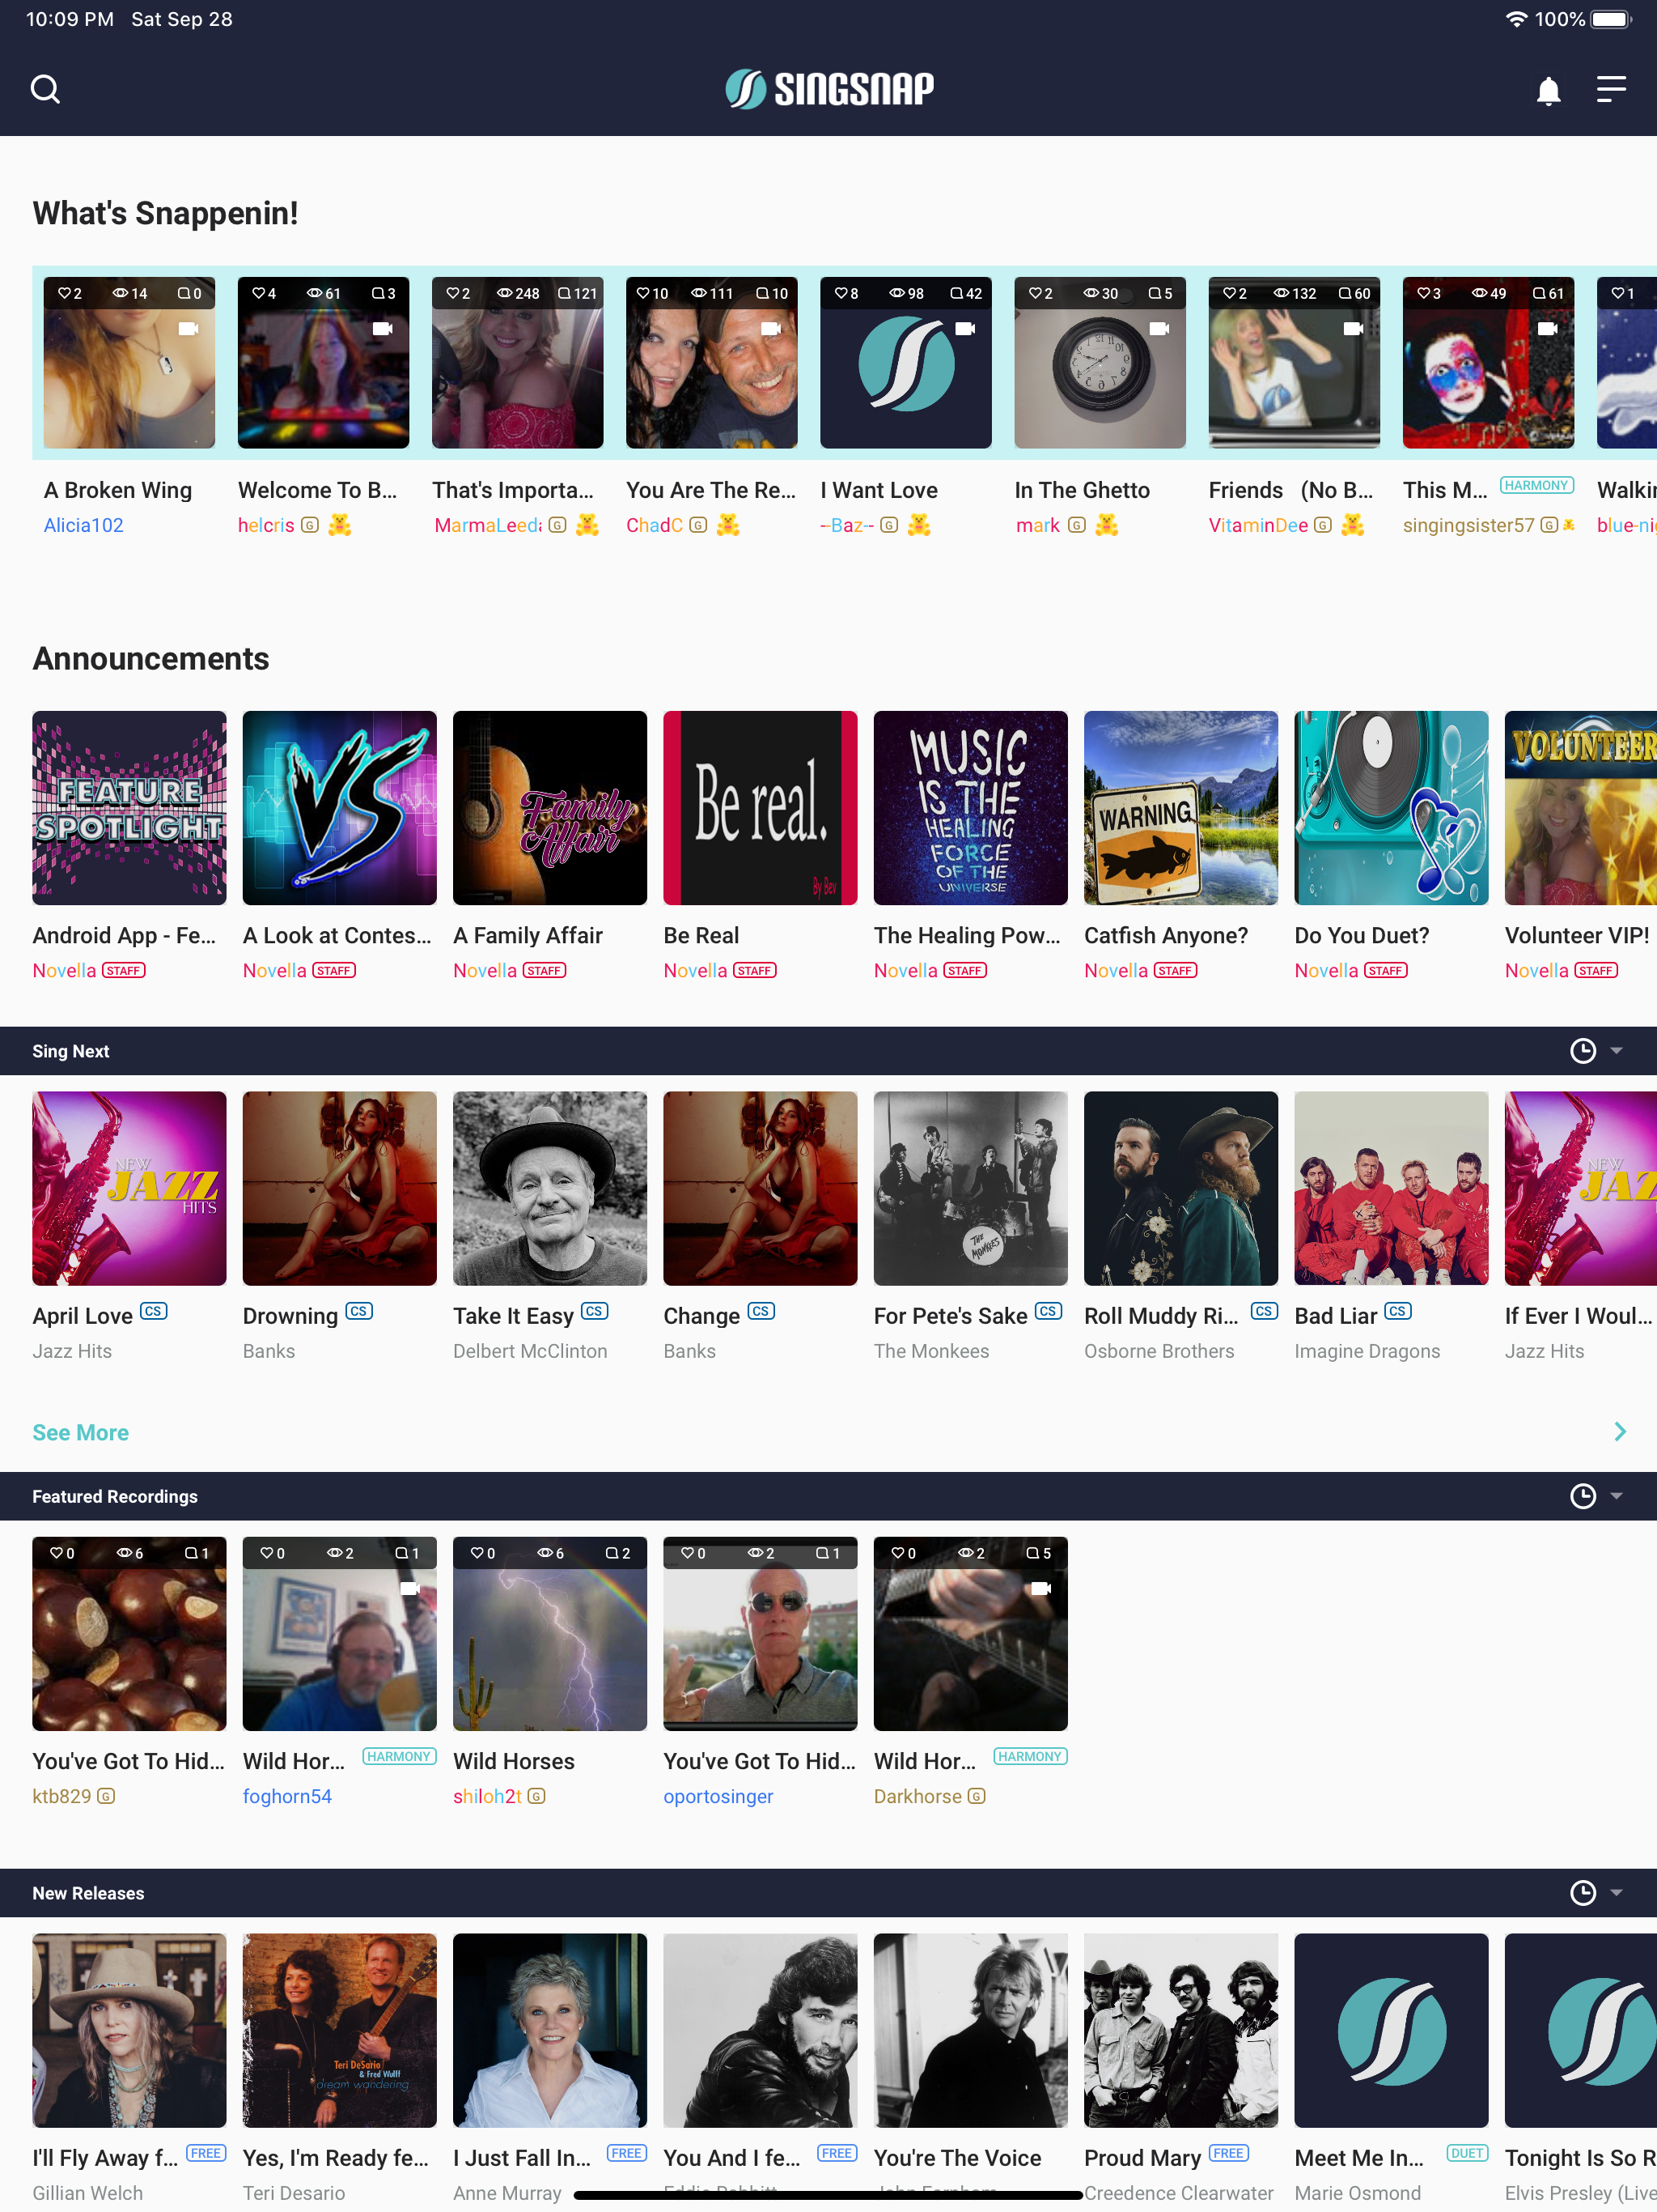This screenshot has width=1657, height=2212.
Task: Tap the CS badge next to Bad Liar
Action: point(1398,1311)
